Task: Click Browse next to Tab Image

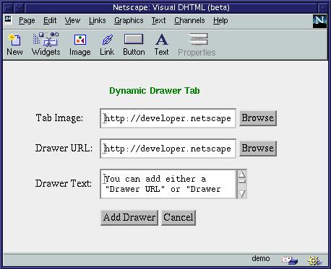Action: pyautogui.click(x=258, y=118)
